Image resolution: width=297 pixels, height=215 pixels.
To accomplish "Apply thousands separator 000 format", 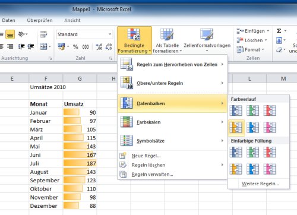I will point(86,47).
